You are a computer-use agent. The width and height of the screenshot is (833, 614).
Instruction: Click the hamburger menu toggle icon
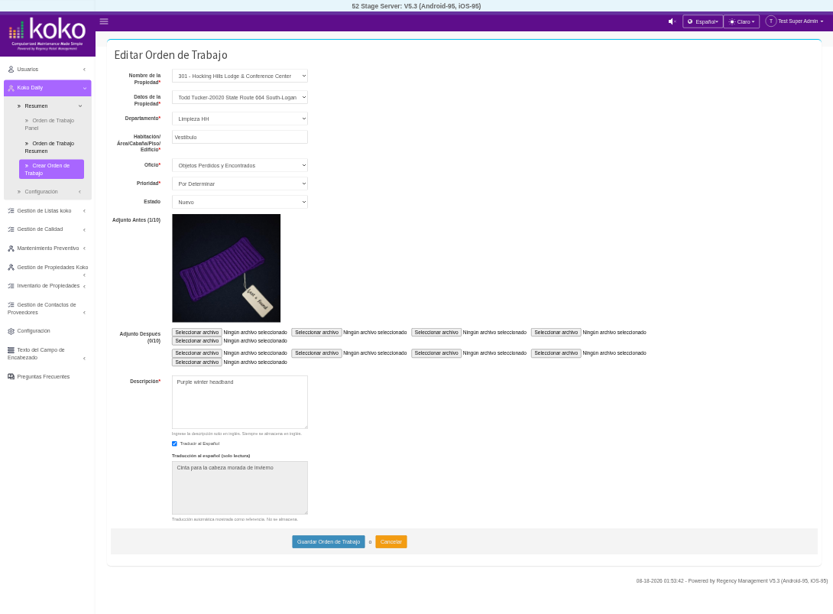104,21
